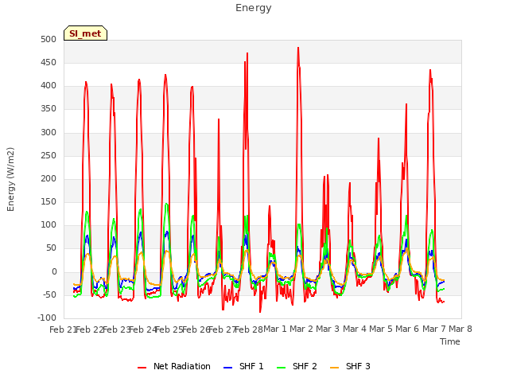Click the 450 y-axis tick label
This screenshot has width=509, height=382.
tap(49, 62)
